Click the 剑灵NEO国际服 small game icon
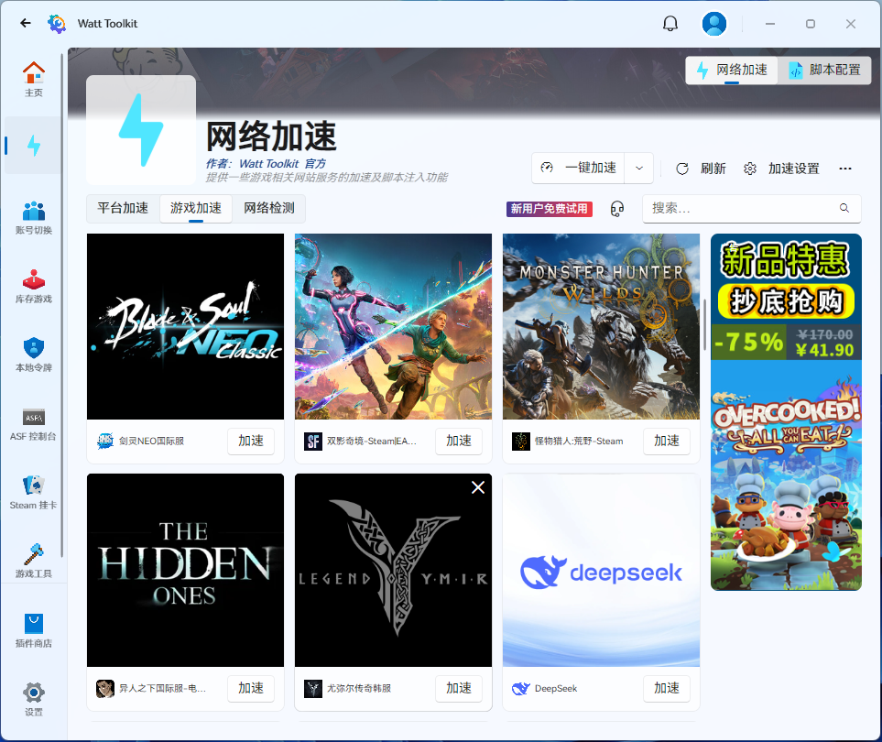This screenshot has width=882, height=742. (x=105, y=441)
